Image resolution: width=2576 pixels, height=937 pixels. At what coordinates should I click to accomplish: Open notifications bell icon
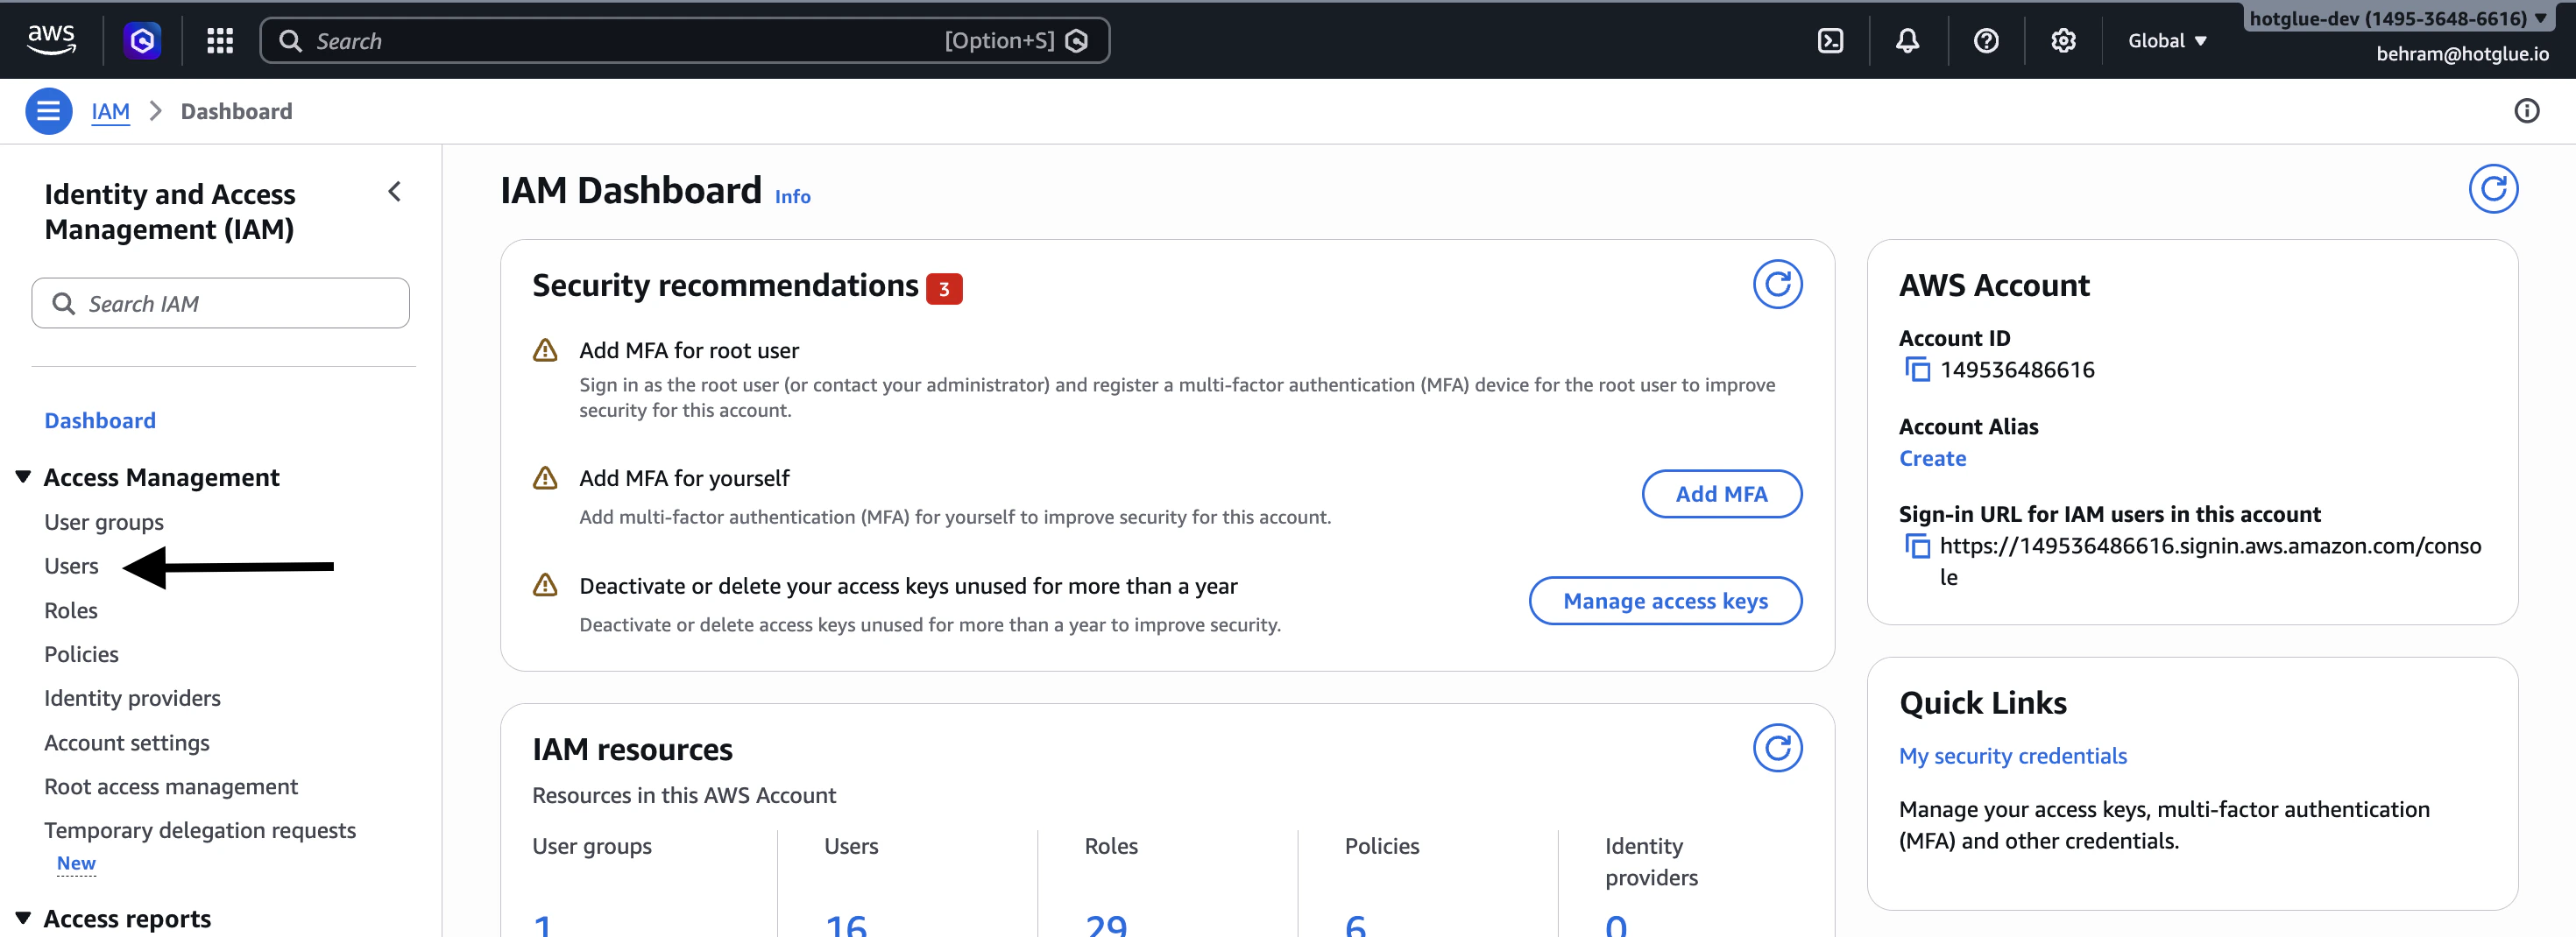pos(1907,40)
